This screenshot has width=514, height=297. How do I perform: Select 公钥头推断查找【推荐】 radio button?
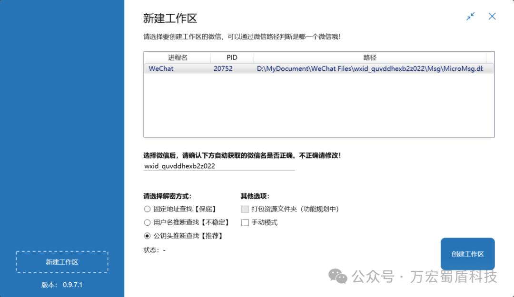pos(147,236)
